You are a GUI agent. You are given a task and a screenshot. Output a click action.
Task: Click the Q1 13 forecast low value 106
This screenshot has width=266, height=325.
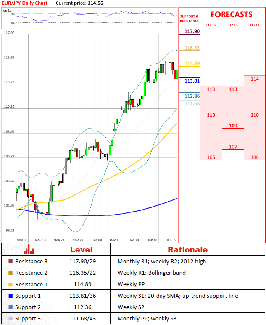click(x=211, y=157)
